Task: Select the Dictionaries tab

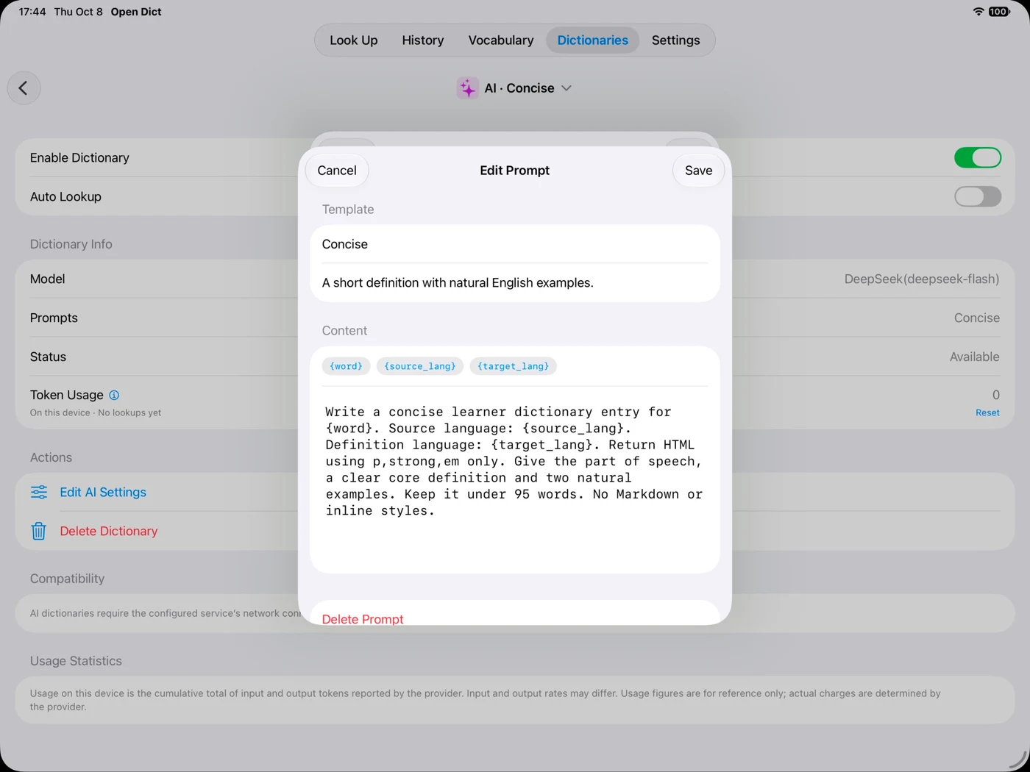Action: [x=592, y=40]
